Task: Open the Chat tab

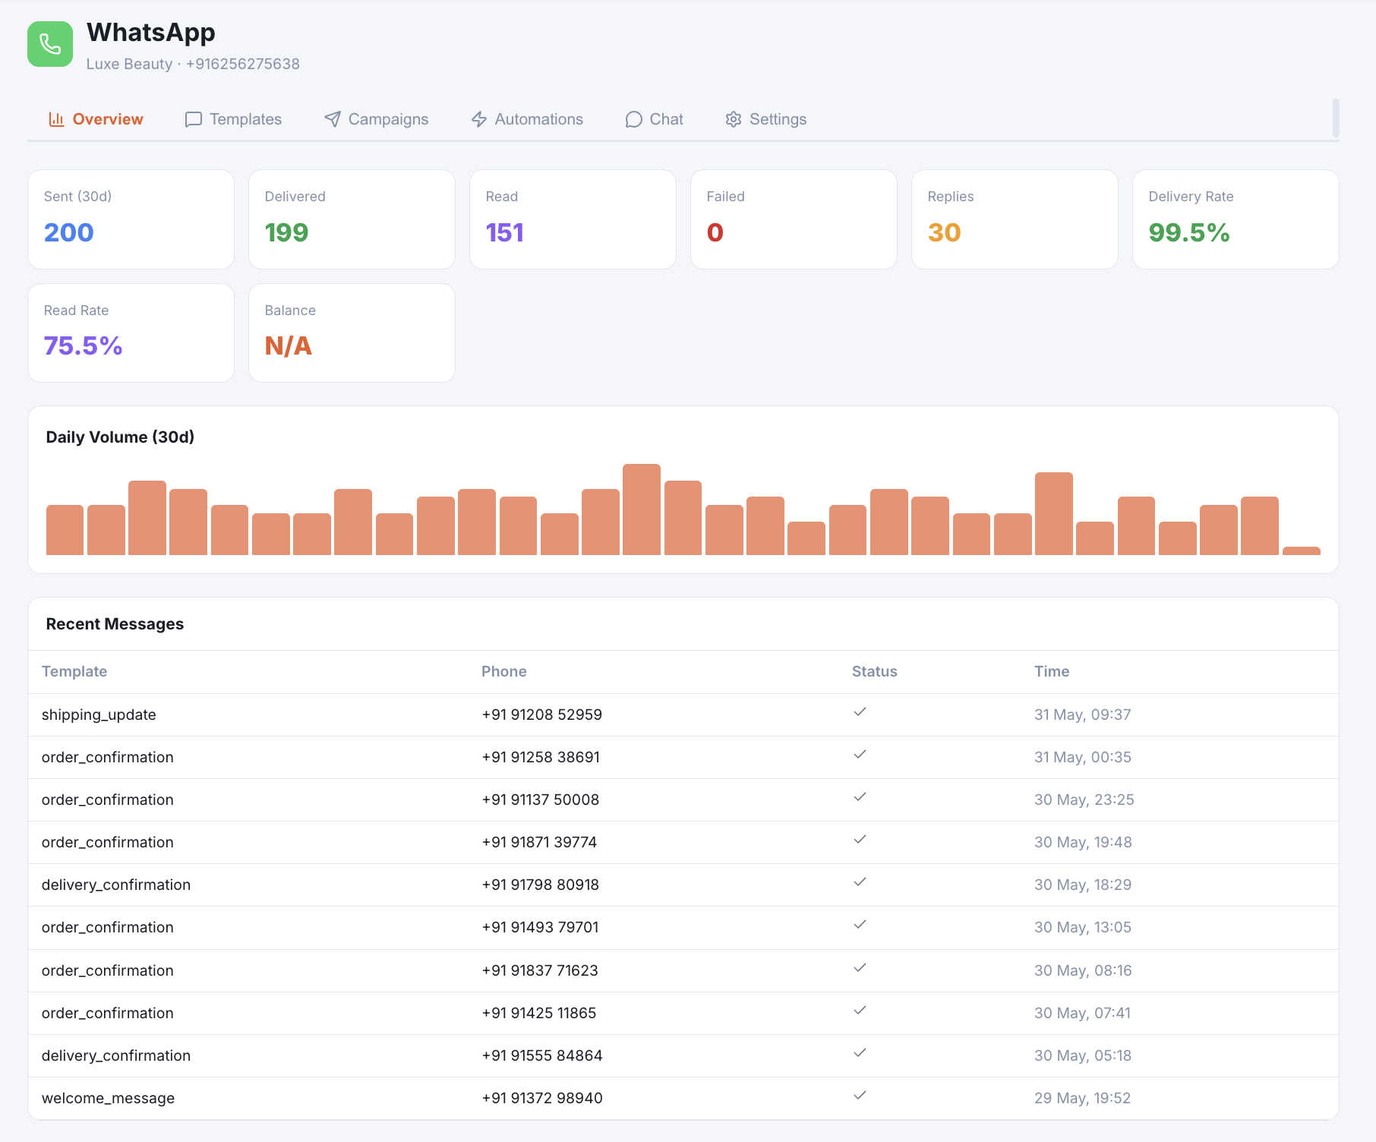Action: click(655, 119)
